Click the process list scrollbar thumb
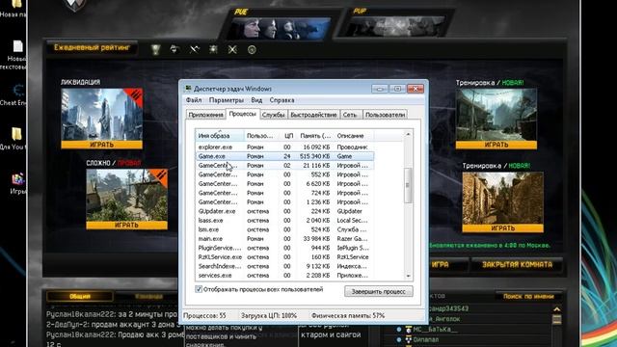617x347 pixels. tap(408, 185)
